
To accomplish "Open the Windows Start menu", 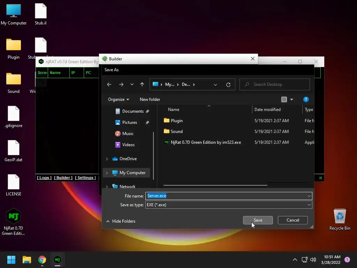I will pos(11,260).
